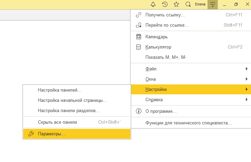Expand the Справка submenu arrow
Screen dimensions: 251x162
point(247,99)
